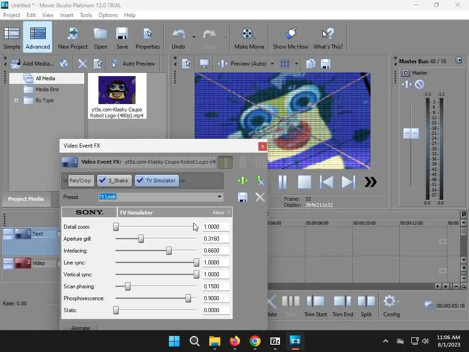Click Split on the edit toolbar
The height and width of the screenshot is (352, 469).
coord(366,305)
